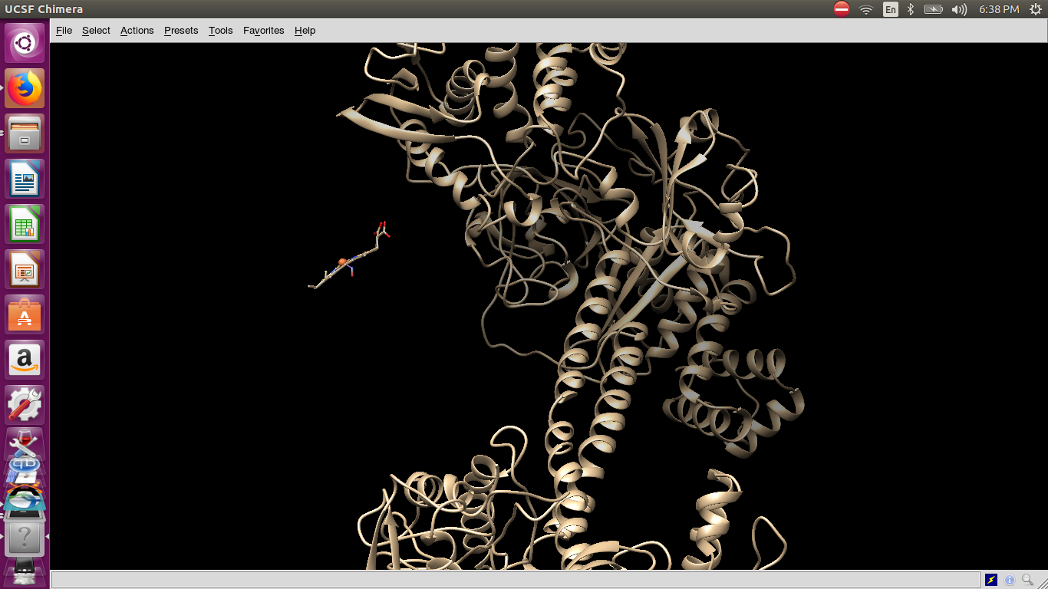The image size is (1048, 589).
Task: Expand the Actions menu
Action: point(137,31)
